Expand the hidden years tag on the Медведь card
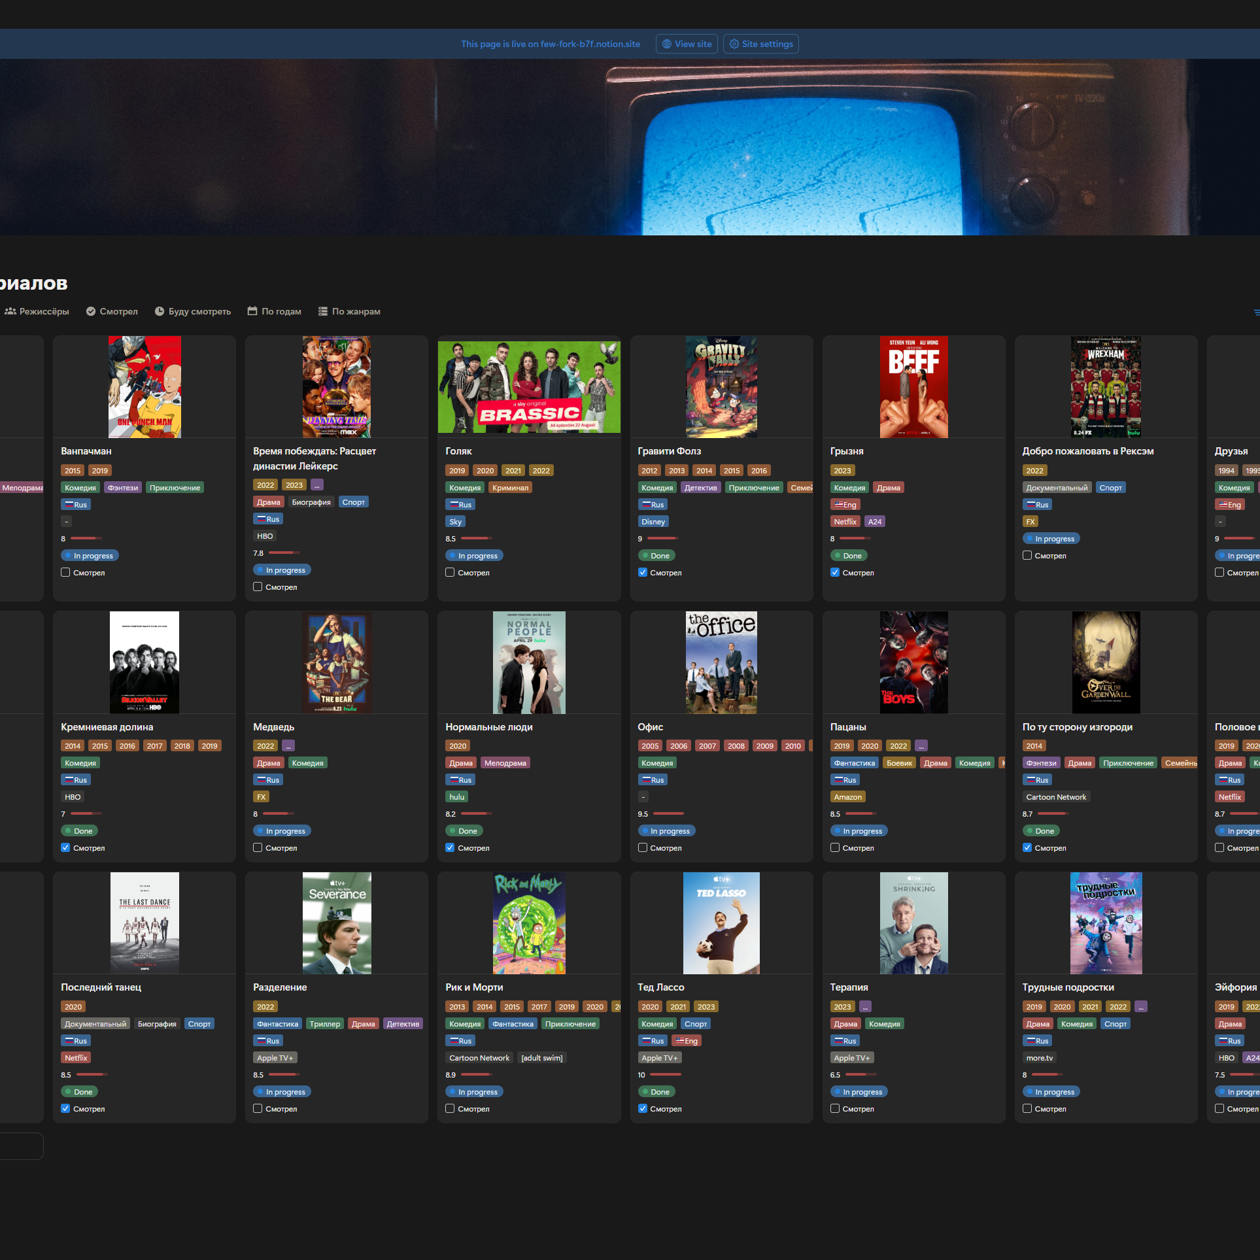Screen dimensions: 1260x1260 click(289, 745)
